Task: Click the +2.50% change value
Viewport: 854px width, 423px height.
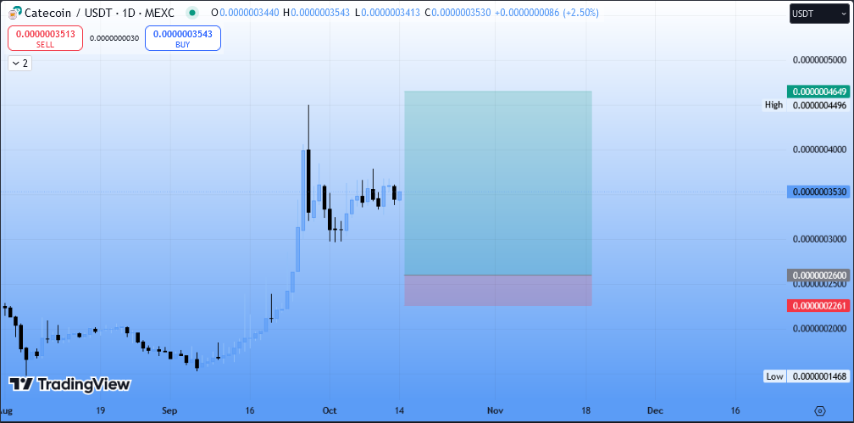Action: 580,12
